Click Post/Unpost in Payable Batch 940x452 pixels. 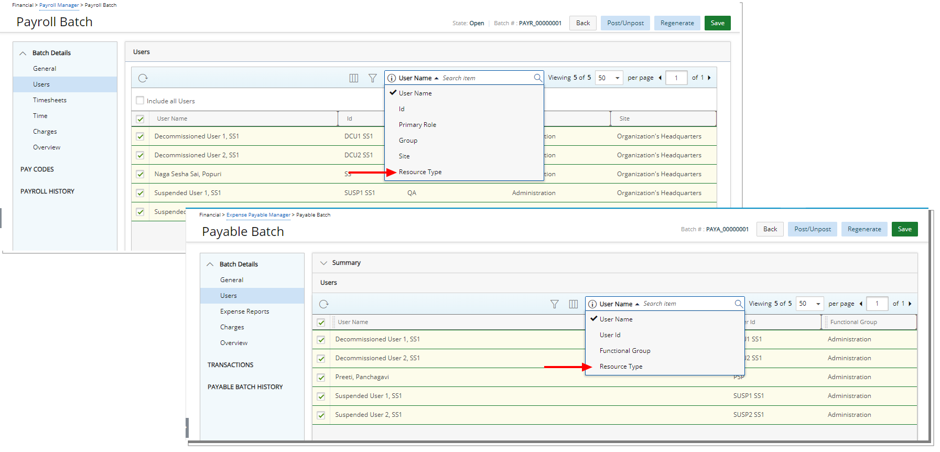(x=812, y=229)
